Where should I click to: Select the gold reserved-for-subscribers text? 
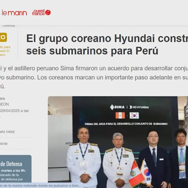point(5,51)
